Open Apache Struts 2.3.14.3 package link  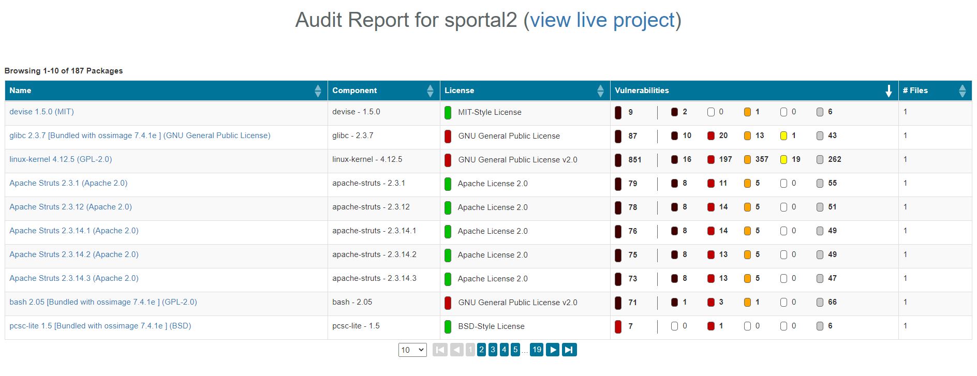point(74,278)
